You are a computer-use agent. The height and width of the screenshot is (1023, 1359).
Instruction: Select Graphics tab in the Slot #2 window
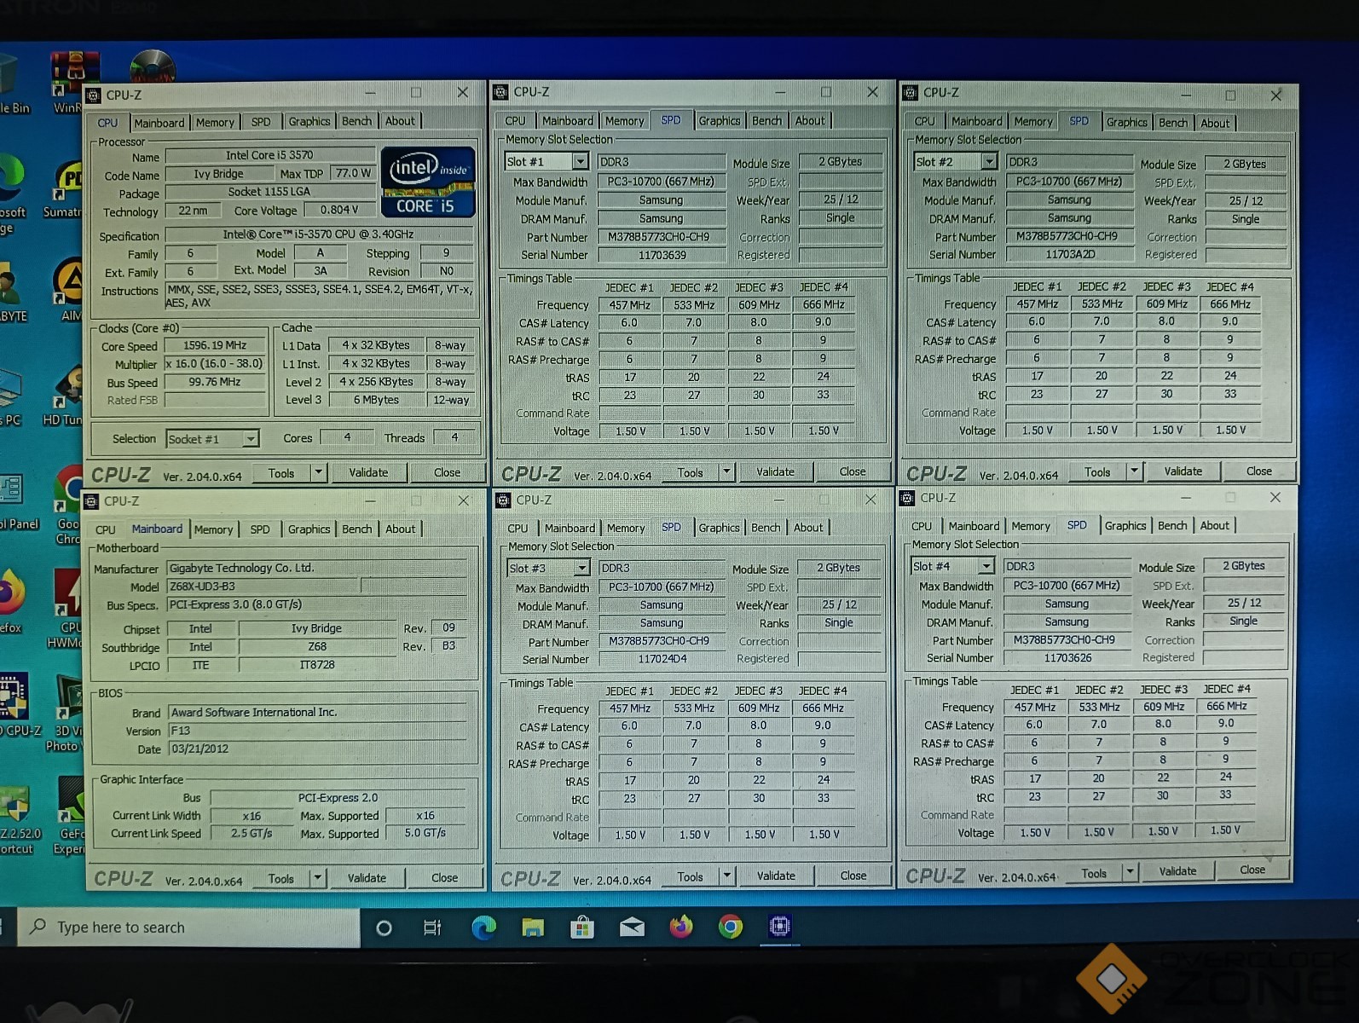(x=1126, y=122)
